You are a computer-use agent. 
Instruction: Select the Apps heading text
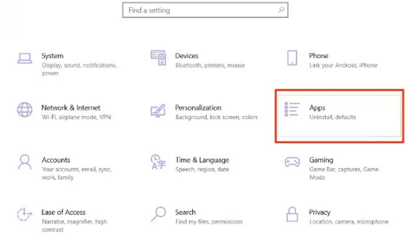(x=317, y=108)
